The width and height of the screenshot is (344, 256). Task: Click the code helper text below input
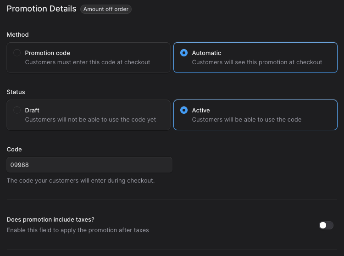(x=81, y=180)
